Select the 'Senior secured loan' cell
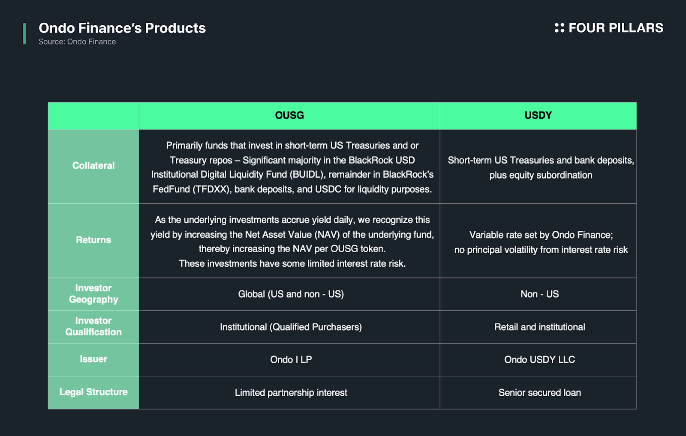This screenshot has width=686, height=436. 539,393
